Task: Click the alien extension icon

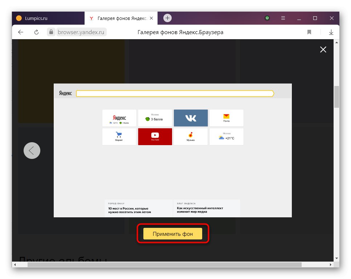Action: (267, 18)
